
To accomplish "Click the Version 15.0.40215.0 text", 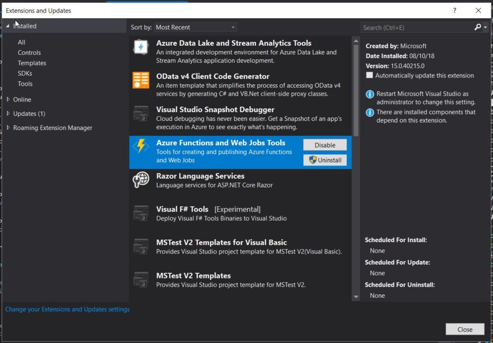I will (395, 66).
